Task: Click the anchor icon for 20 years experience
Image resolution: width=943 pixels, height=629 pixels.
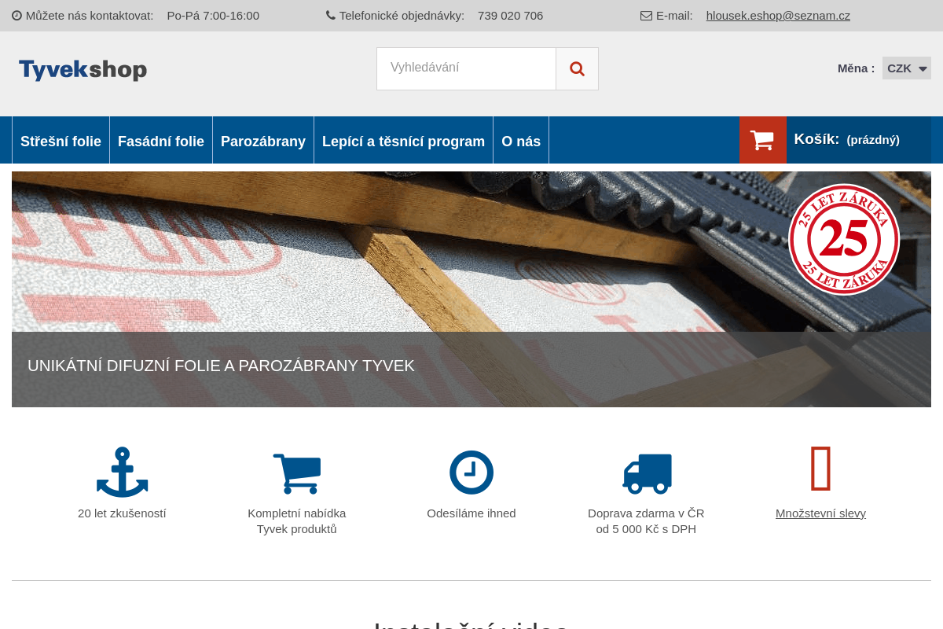Action: (122, 472)
